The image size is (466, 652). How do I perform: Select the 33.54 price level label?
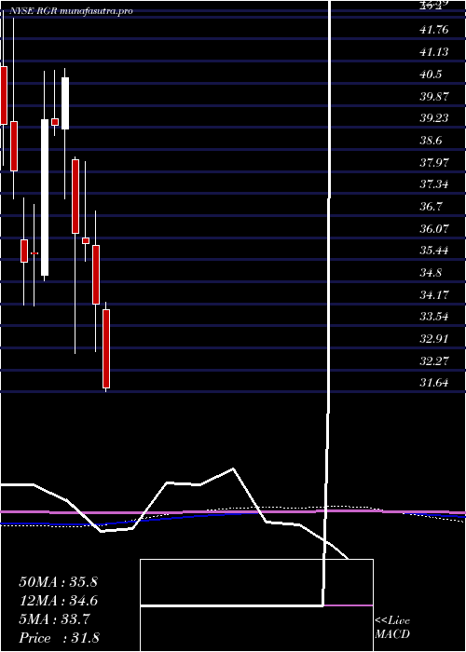point(434,317)
